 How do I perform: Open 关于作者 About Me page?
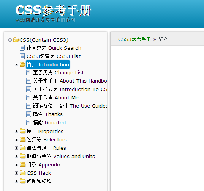point(56,97)
